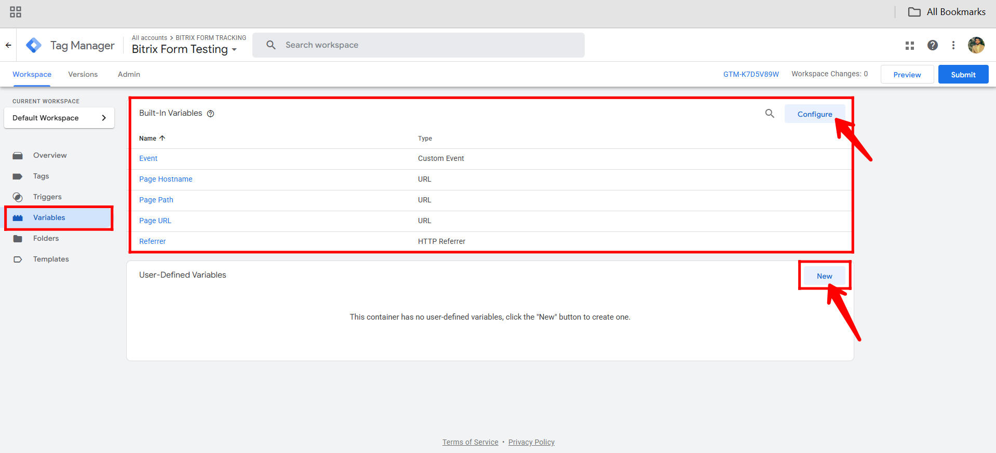Search built-in variables with magnifier icon
The width and height of the screenshot is (996, 453).
770,114
